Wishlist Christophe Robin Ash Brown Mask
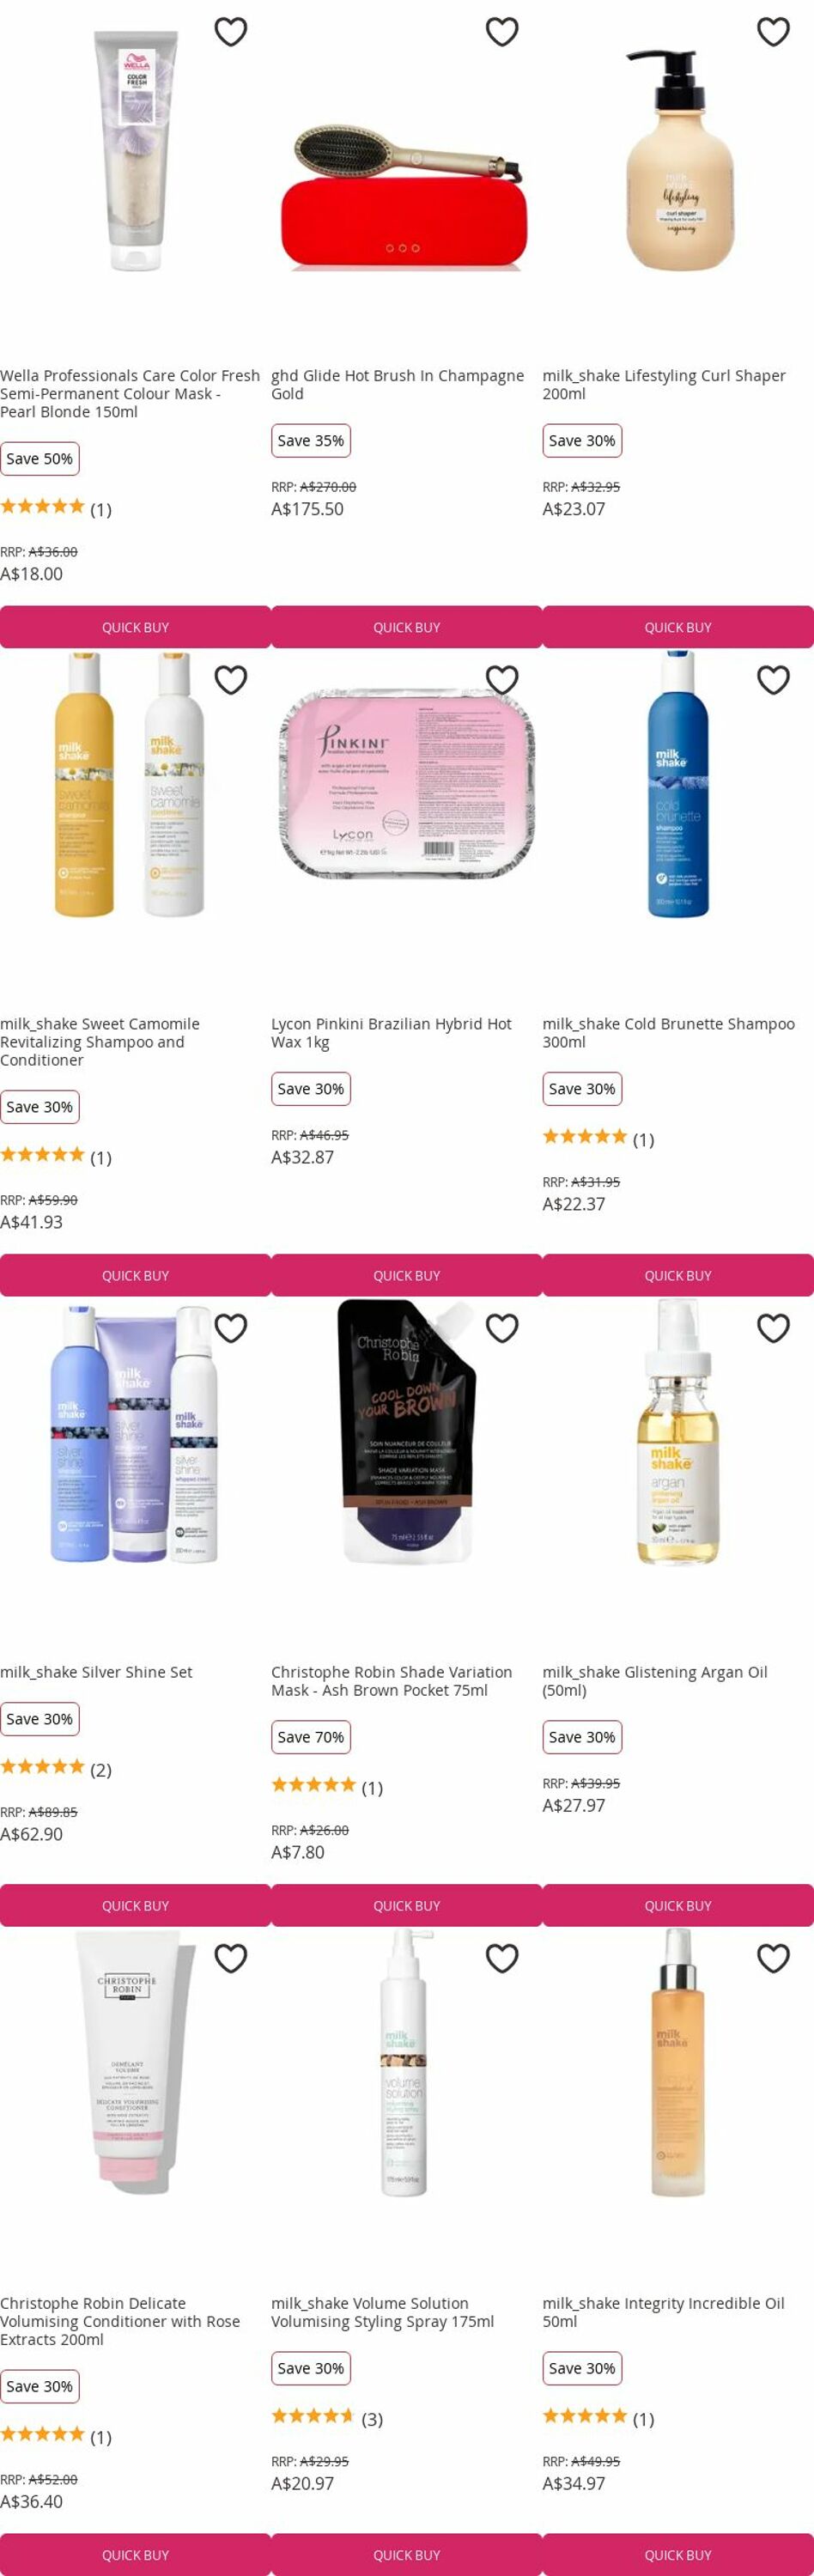 click(x=502, y=1328)
